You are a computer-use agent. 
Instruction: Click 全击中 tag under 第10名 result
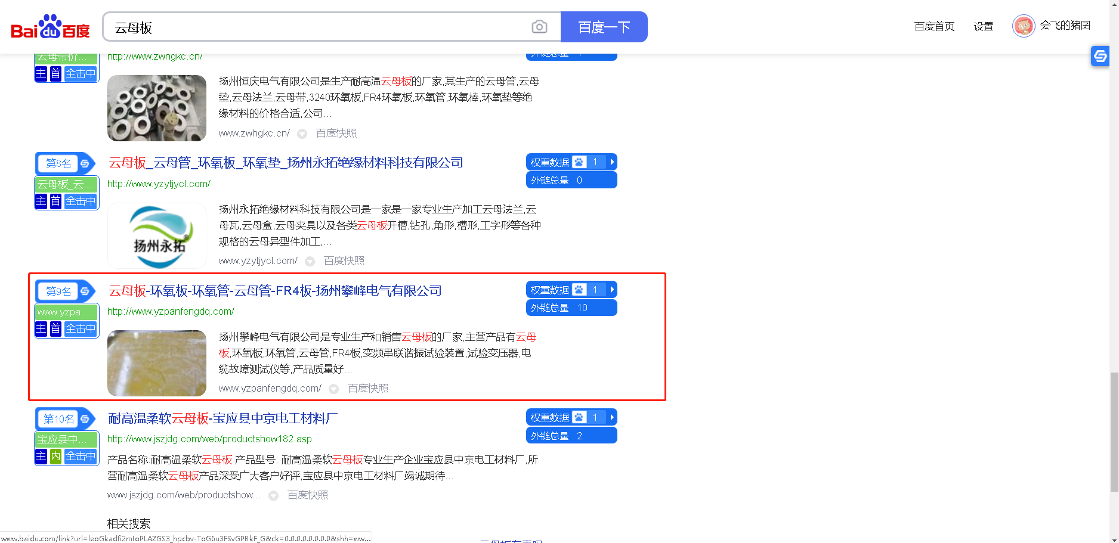(81, 456)
